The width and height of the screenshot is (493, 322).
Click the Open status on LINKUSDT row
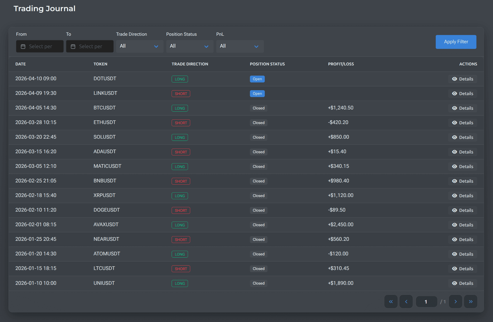257,94
